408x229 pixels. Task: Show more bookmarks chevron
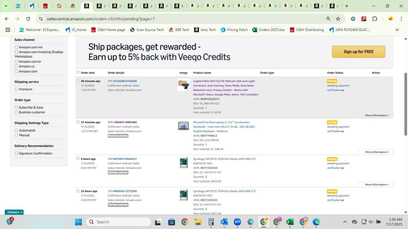397,30
